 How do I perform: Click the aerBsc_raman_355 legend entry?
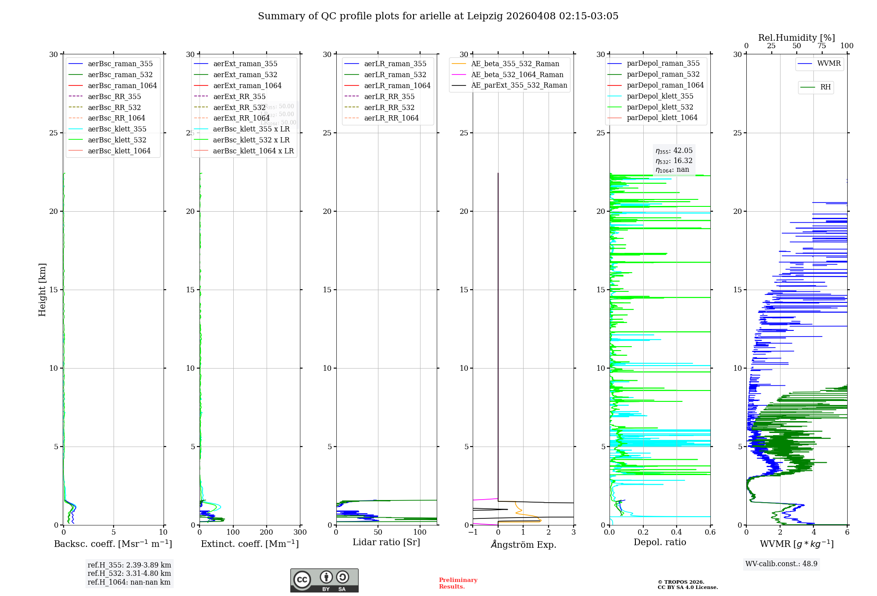120,64
